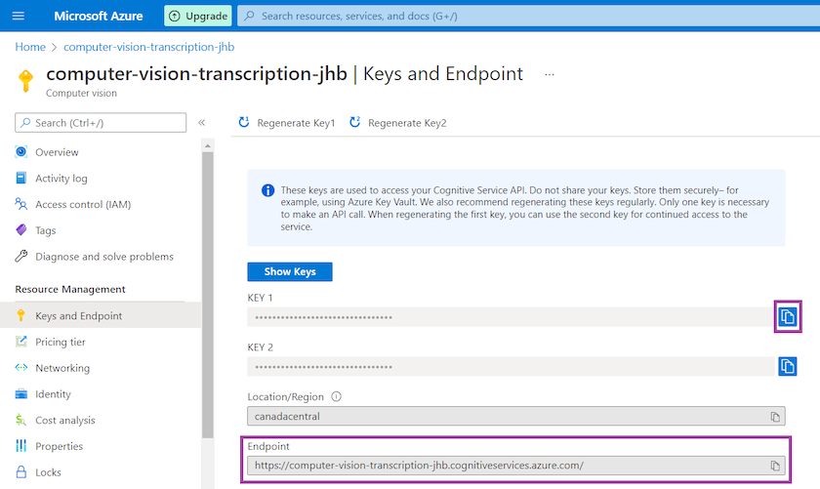
Task: Open Overview in the sidebar
Action: pyautogui.click(x=57, y=152)
